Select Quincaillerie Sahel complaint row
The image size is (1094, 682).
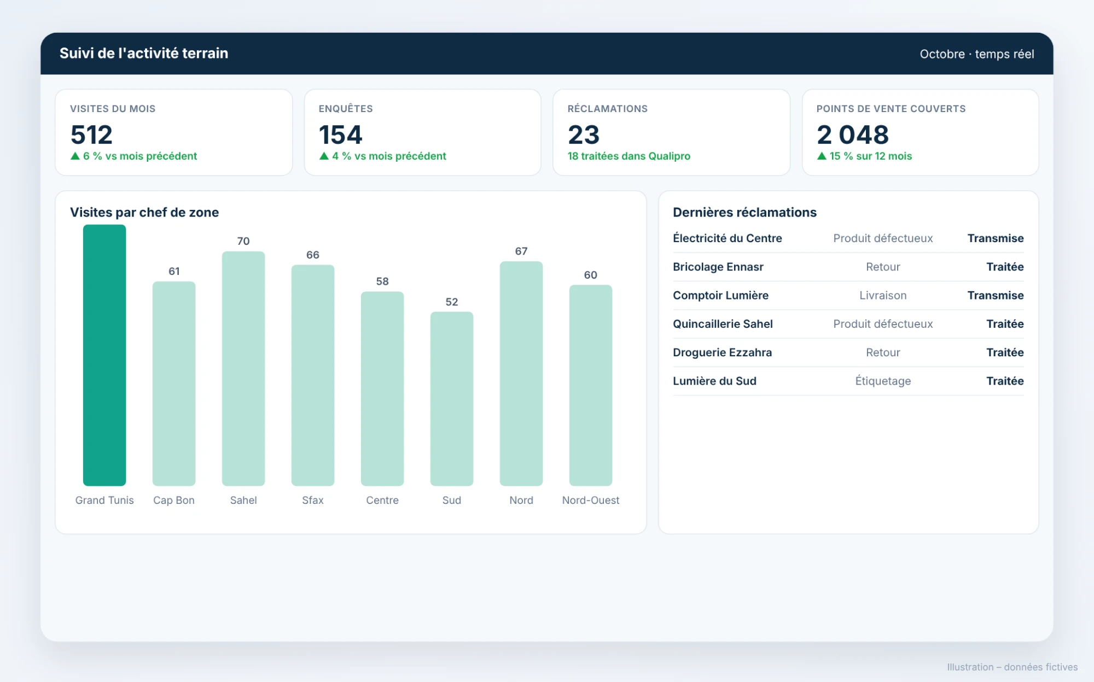848,324
